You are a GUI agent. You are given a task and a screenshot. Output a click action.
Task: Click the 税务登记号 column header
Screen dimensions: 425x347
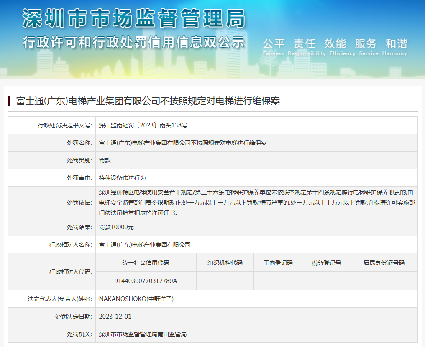pyautogui.click(x=327, y=263)
